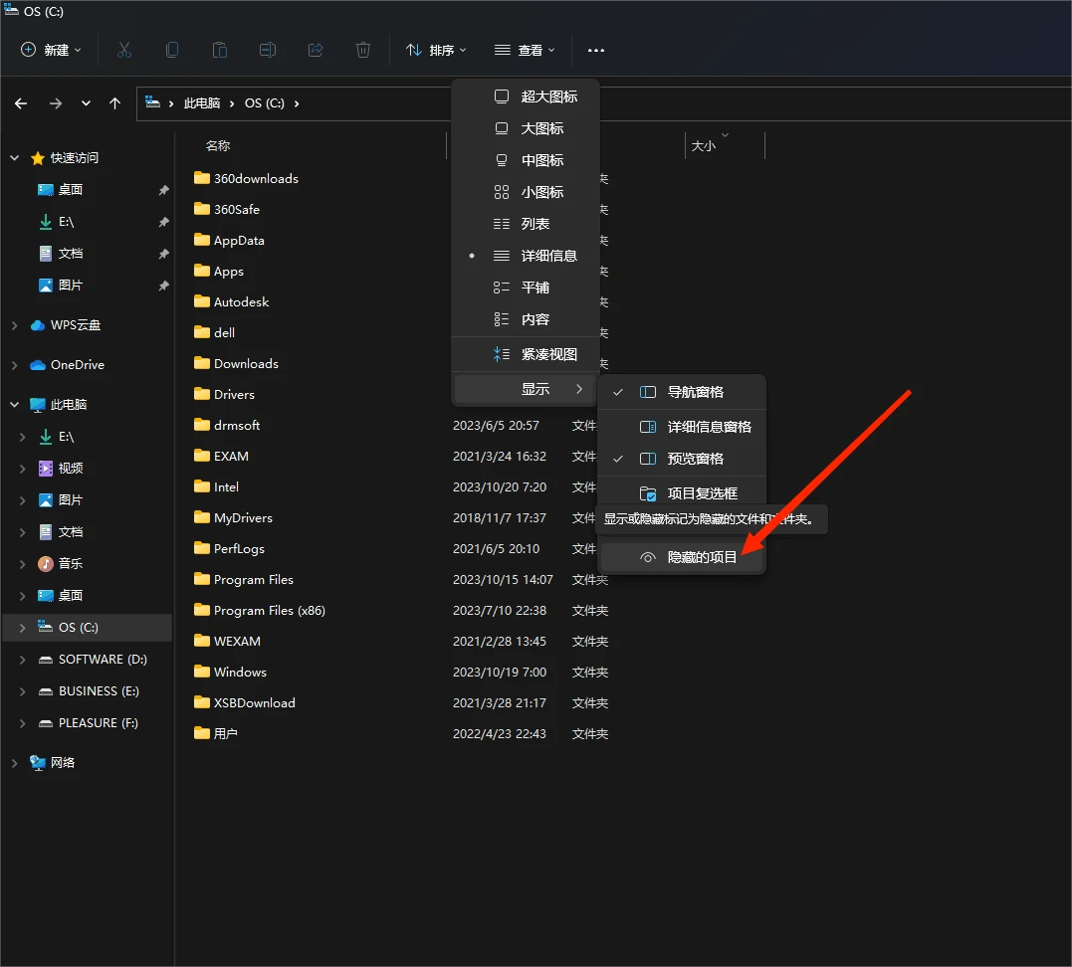Select 列表 list view option

526,224
